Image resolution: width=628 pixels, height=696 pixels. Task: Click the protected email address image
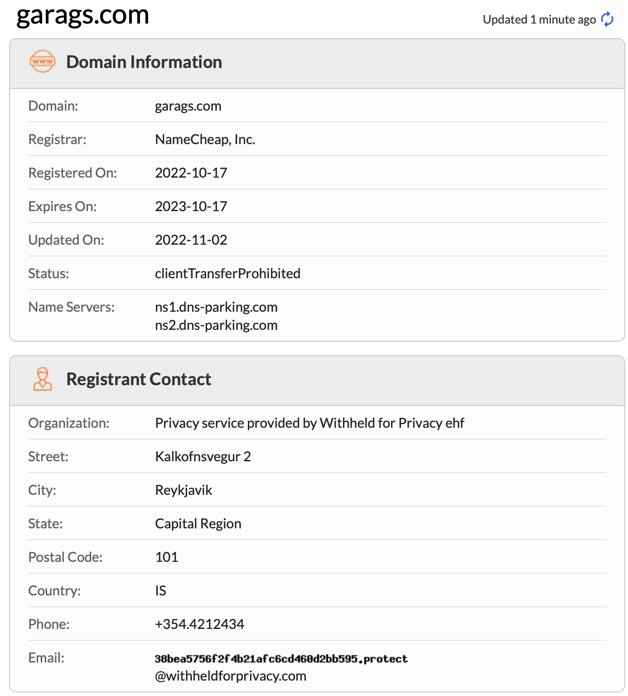coord(281,659)
